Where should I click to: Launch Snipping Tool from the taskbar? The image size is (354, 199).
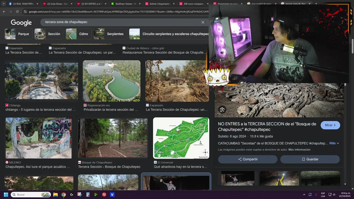point(80,195)
